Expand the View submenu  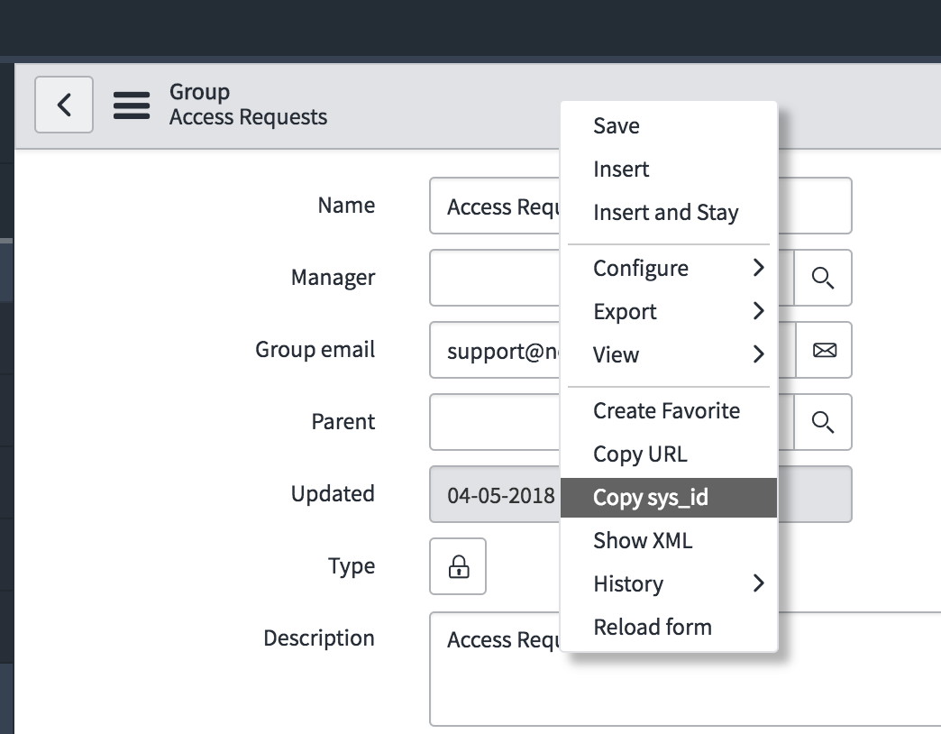pyautogui.click(x=668, y=355)
